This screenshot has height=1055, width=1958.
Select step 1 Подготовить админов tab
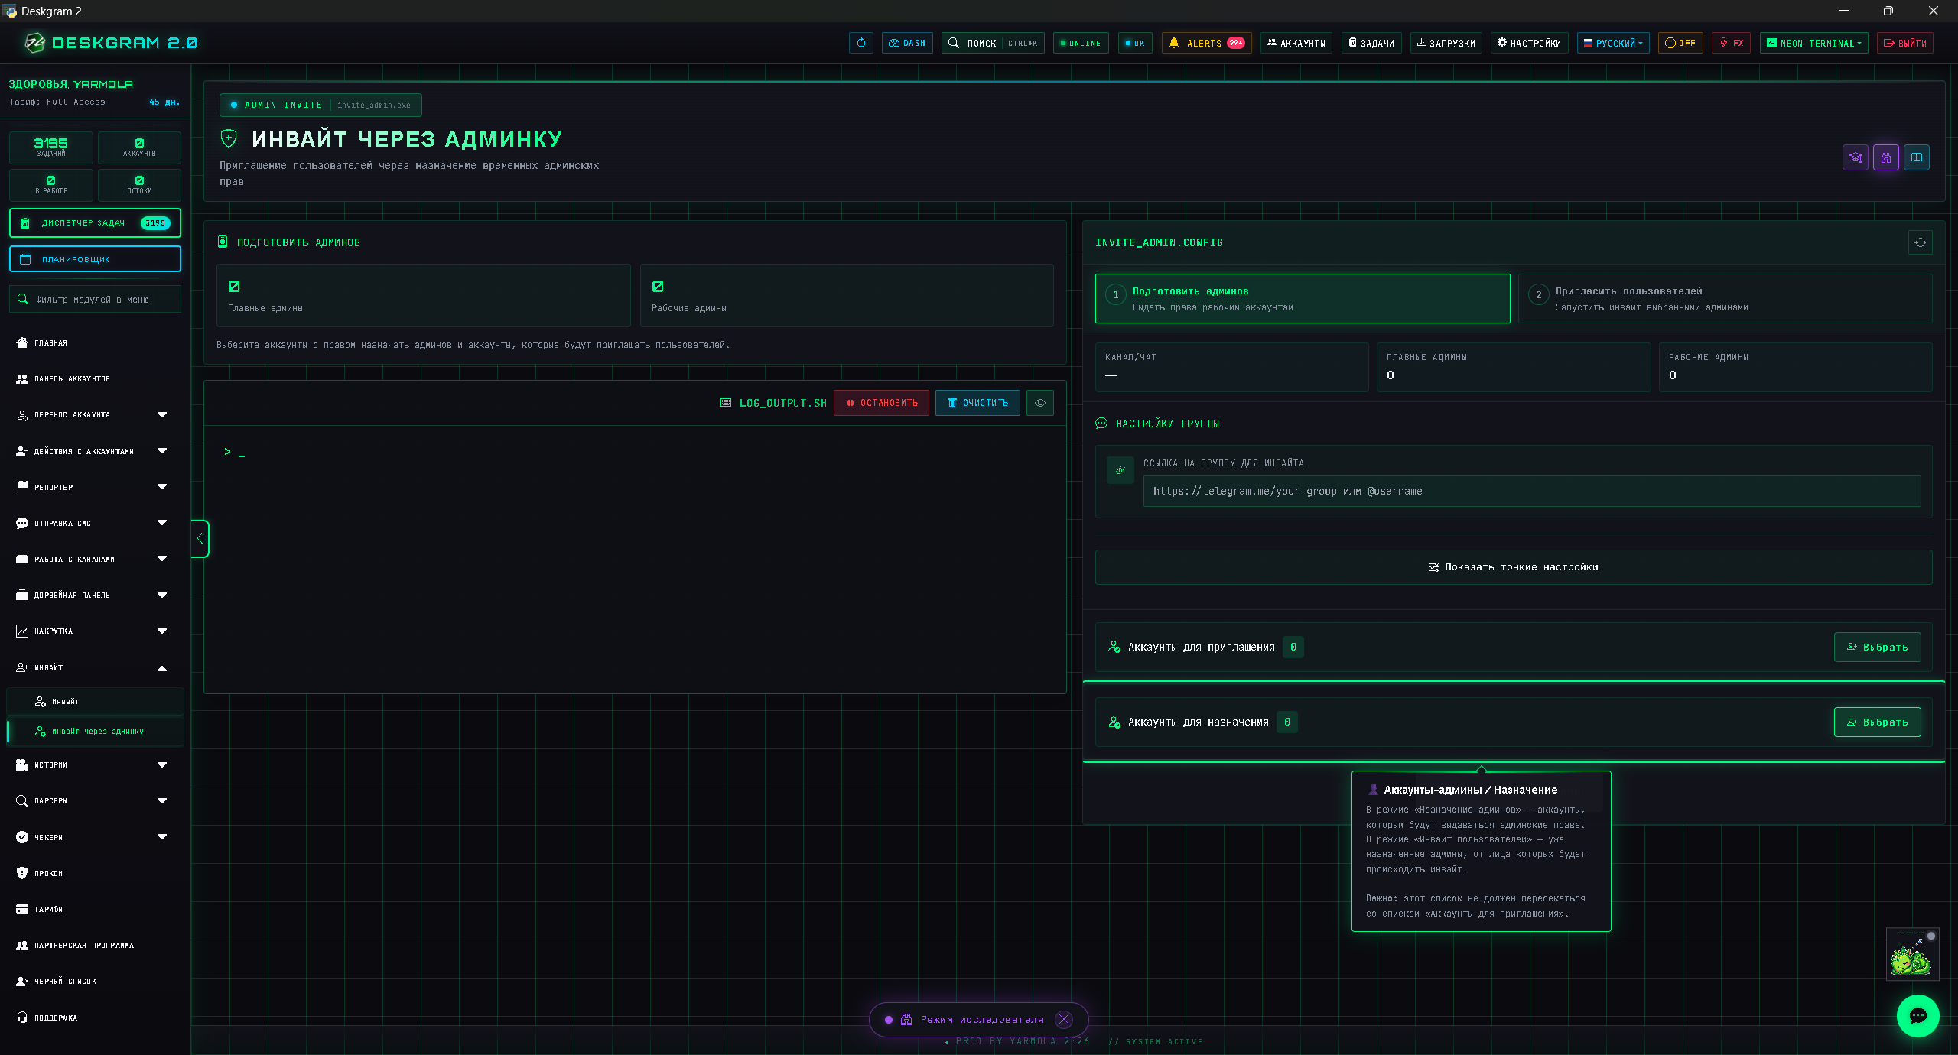[1302, 298]
